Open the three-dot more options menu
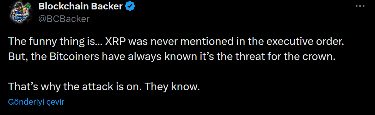 pyautogui.click(x=360, y=6)
